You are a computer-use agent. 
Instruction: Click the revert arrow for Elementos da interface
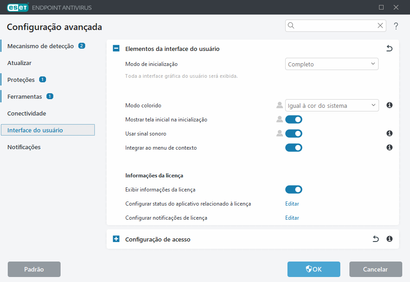389,48
